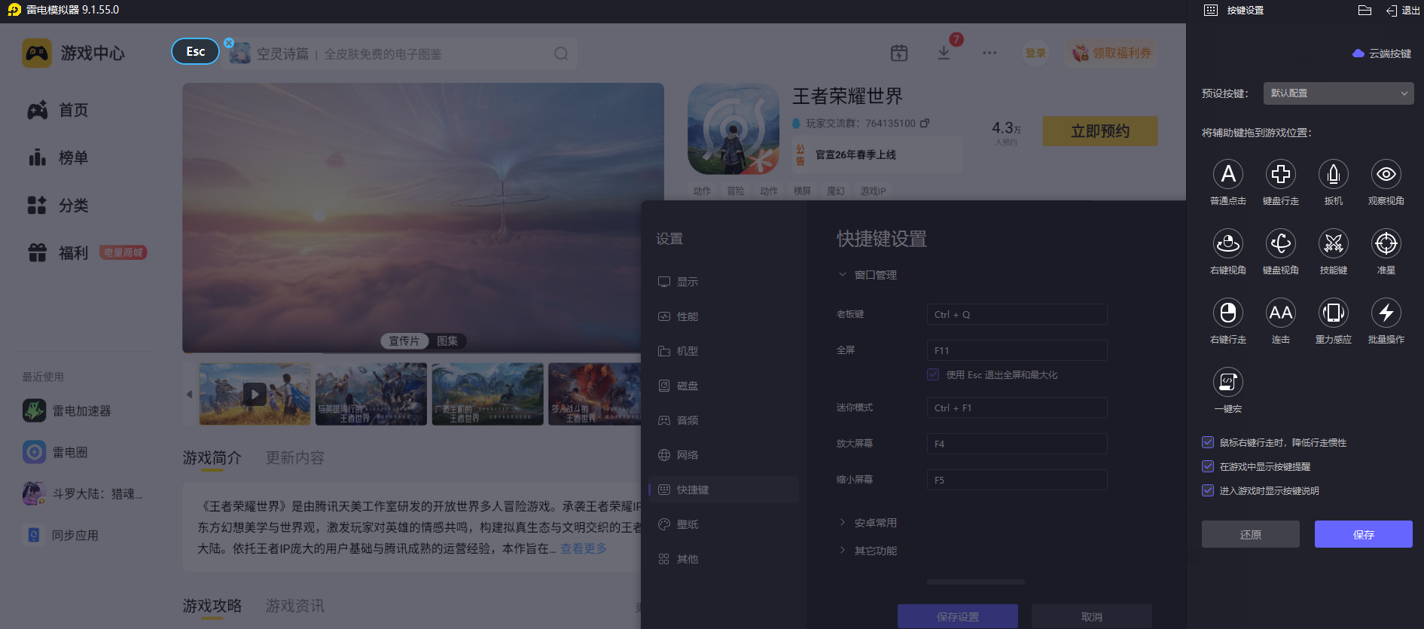This screenshot has height=629, width=1424.
Task: Select the 一键宏 macro script icon
Action: (1228, 383)
